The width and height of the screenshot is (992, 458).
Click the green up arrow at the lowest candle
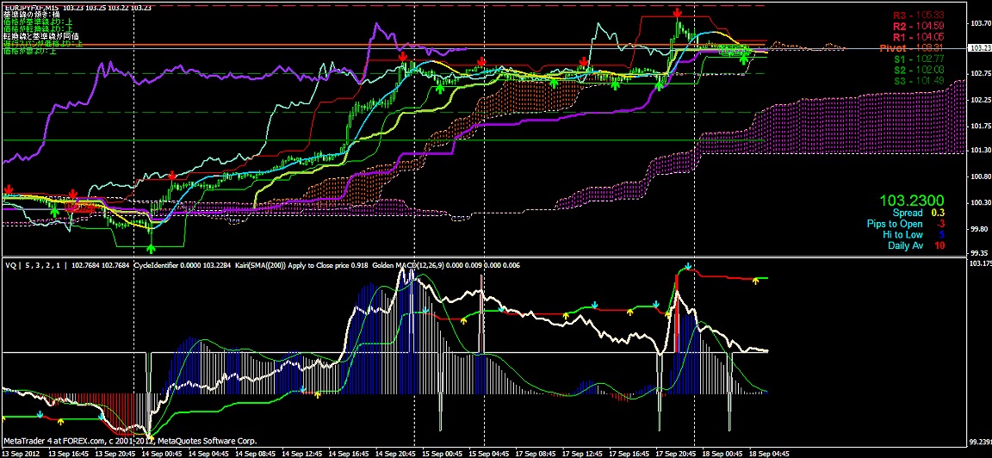pos(152,224)
